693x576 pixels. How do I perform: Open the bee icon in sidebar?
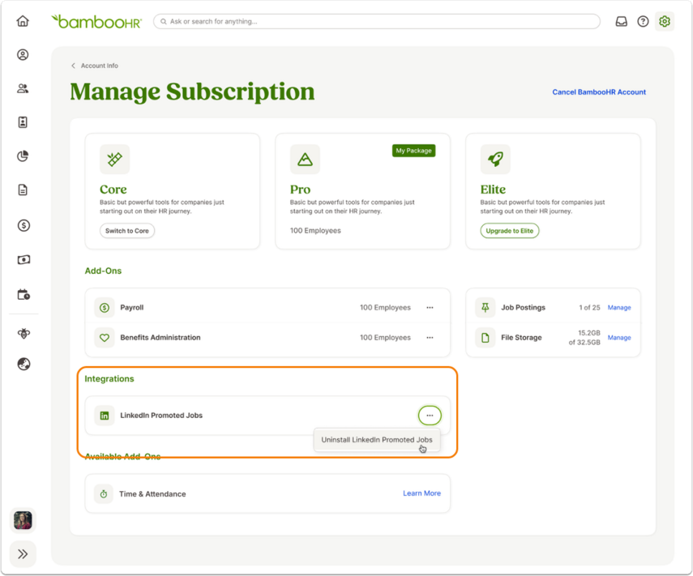pyautogui.click(x=24, y=334)
